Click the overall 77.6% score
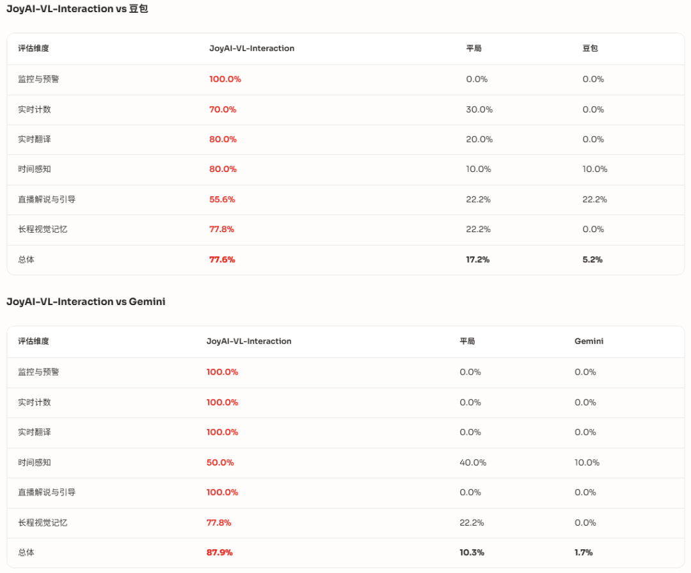 (x=222, y=260)
